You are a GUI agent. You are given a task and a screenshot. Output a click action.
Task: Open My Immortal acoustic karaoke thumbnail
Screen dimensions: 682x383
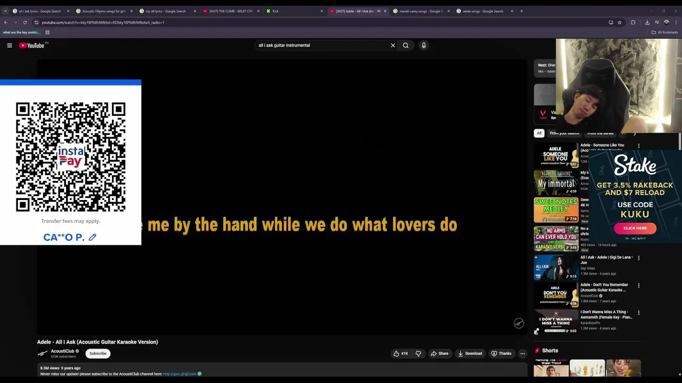click(556, 182)
